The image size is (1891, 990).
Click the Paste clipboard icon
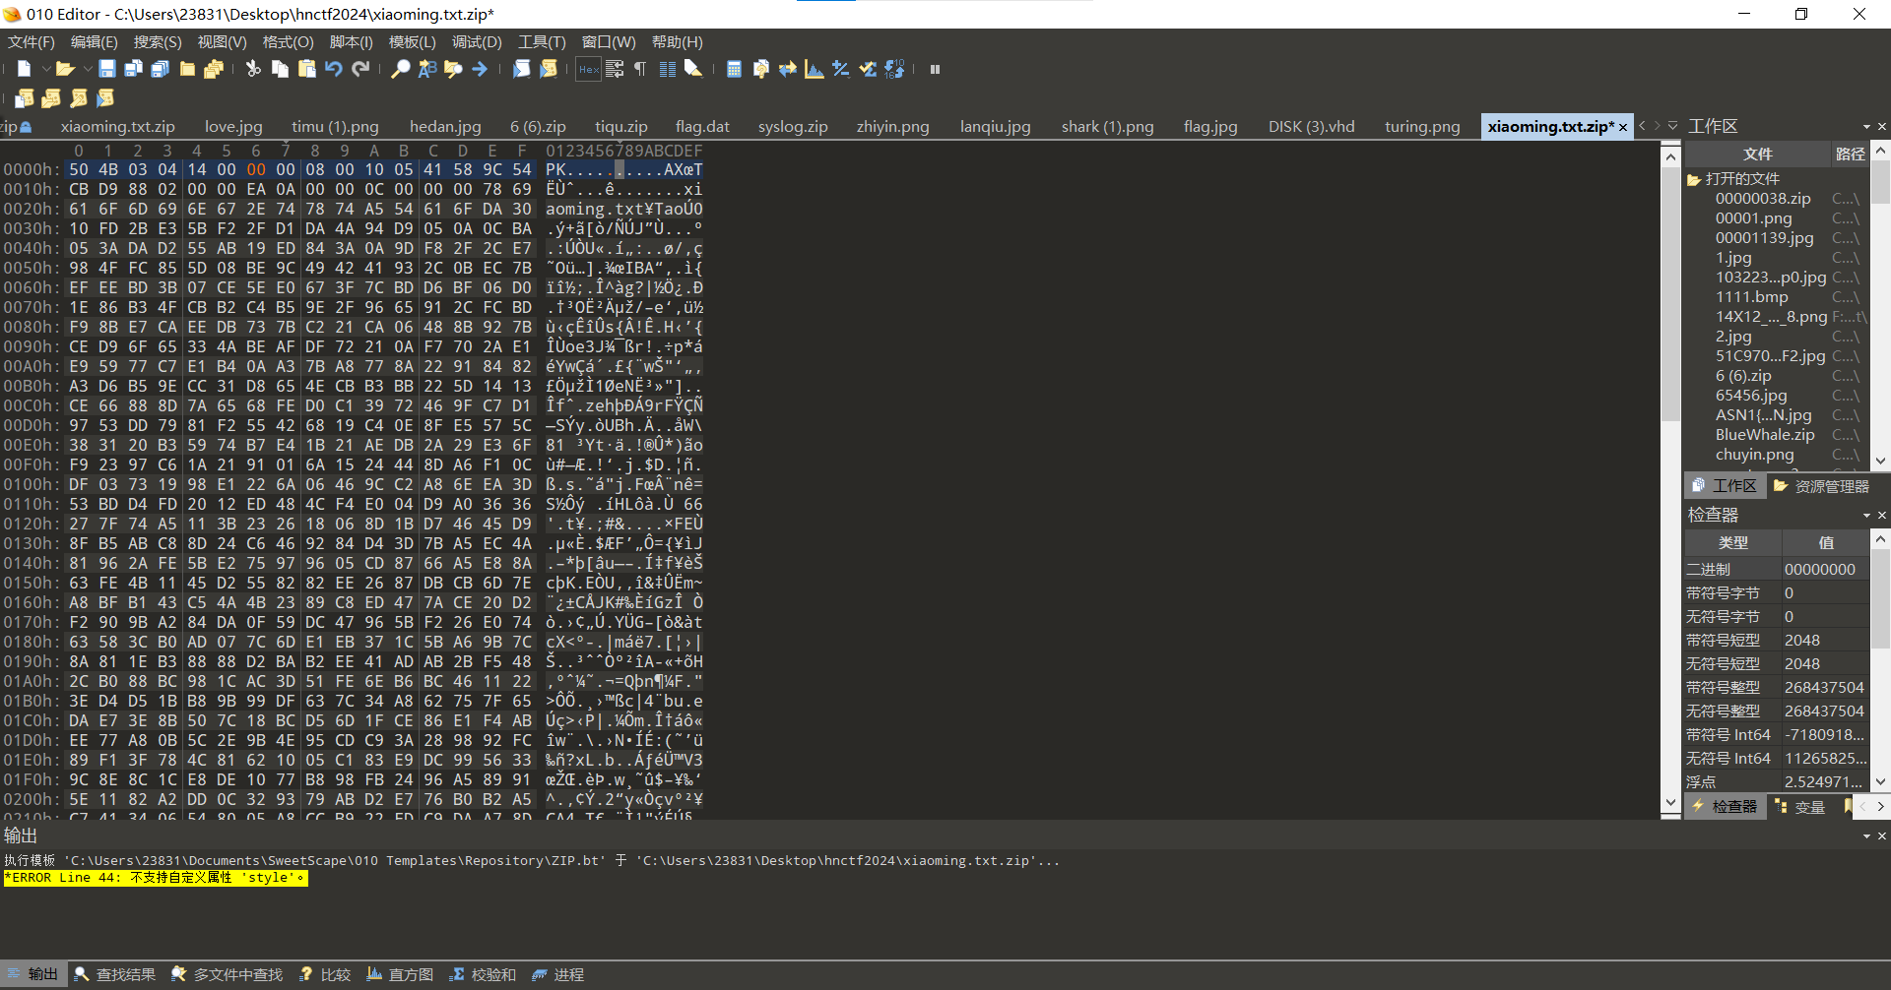coord(306,69)
